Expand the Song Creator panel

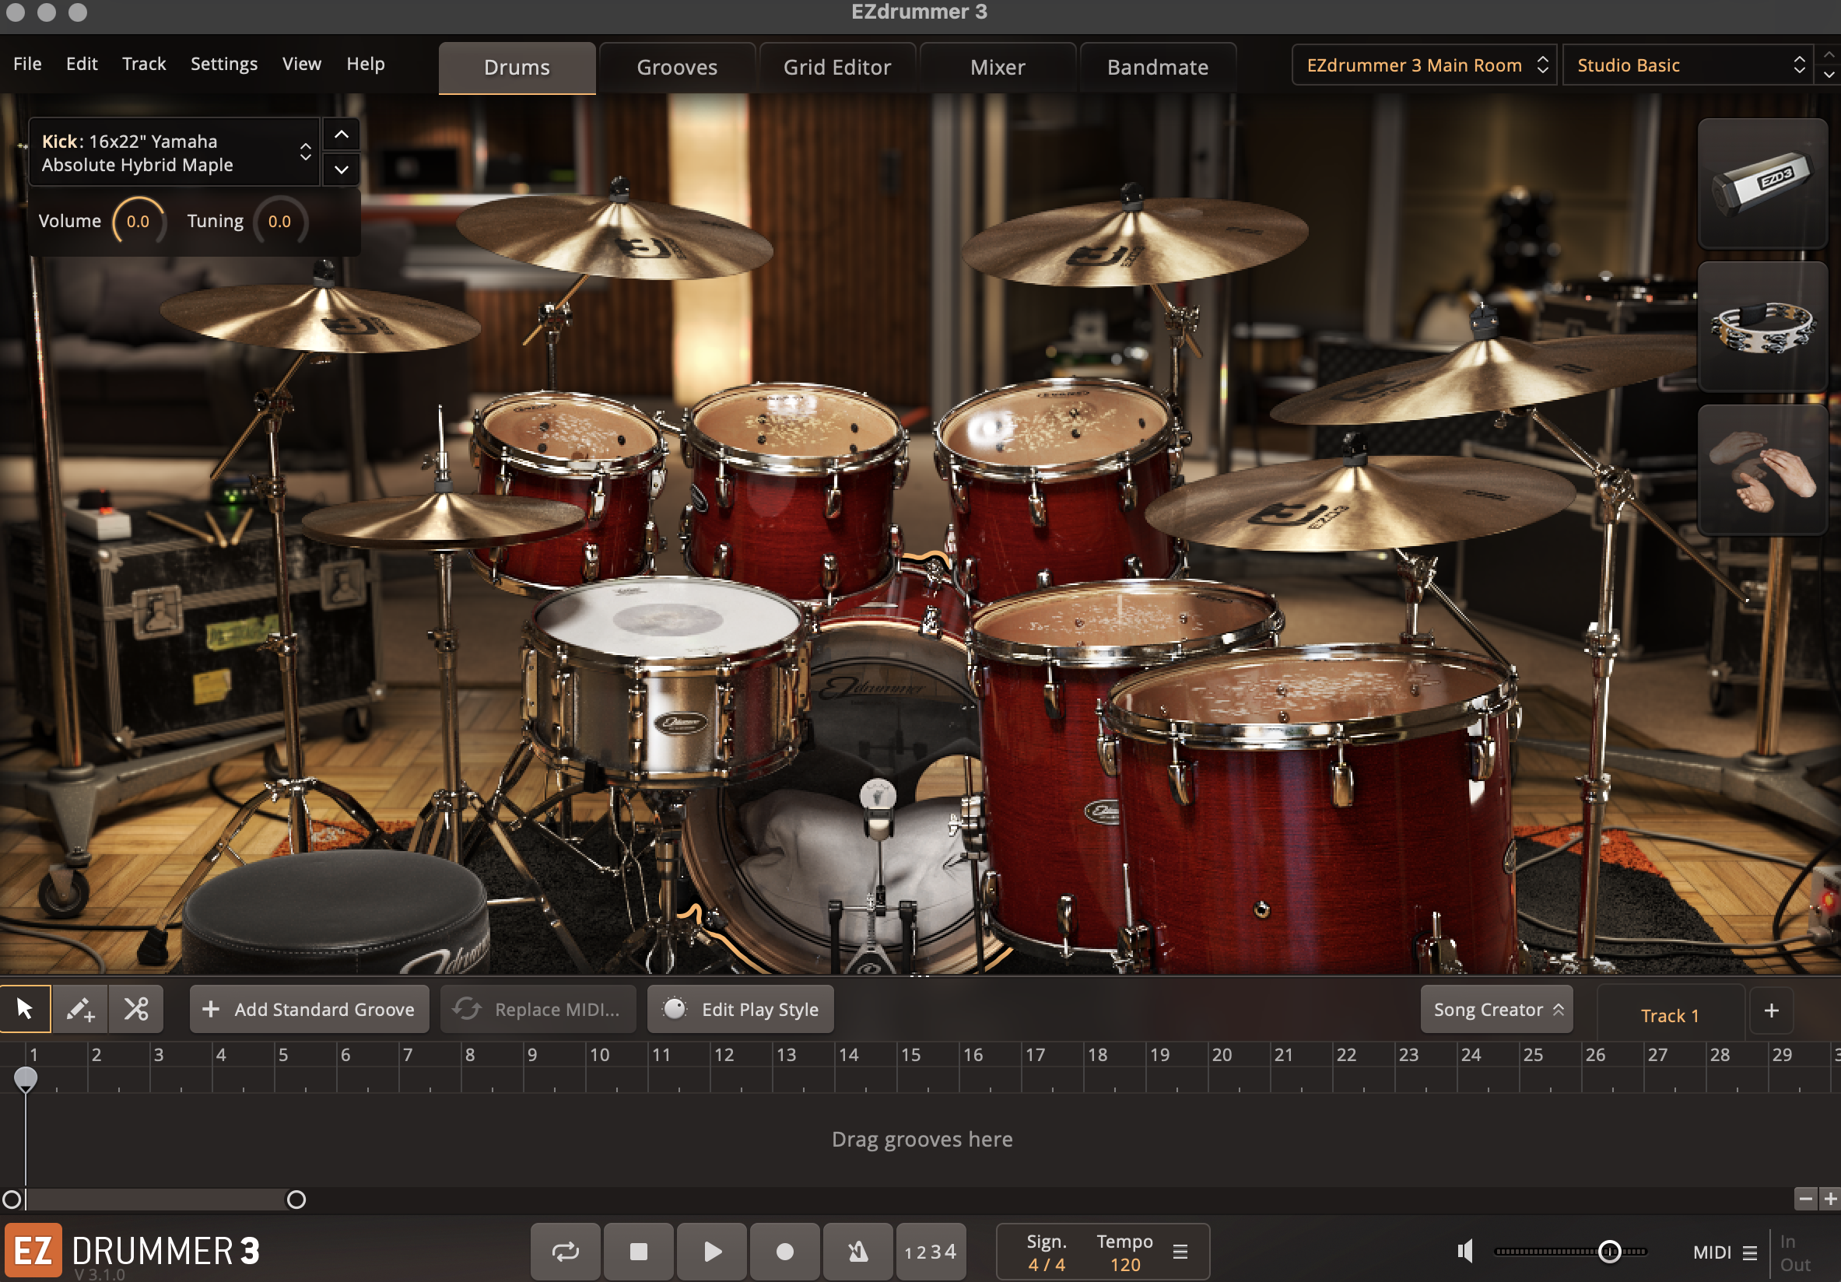click(x=1496, y=1009)
